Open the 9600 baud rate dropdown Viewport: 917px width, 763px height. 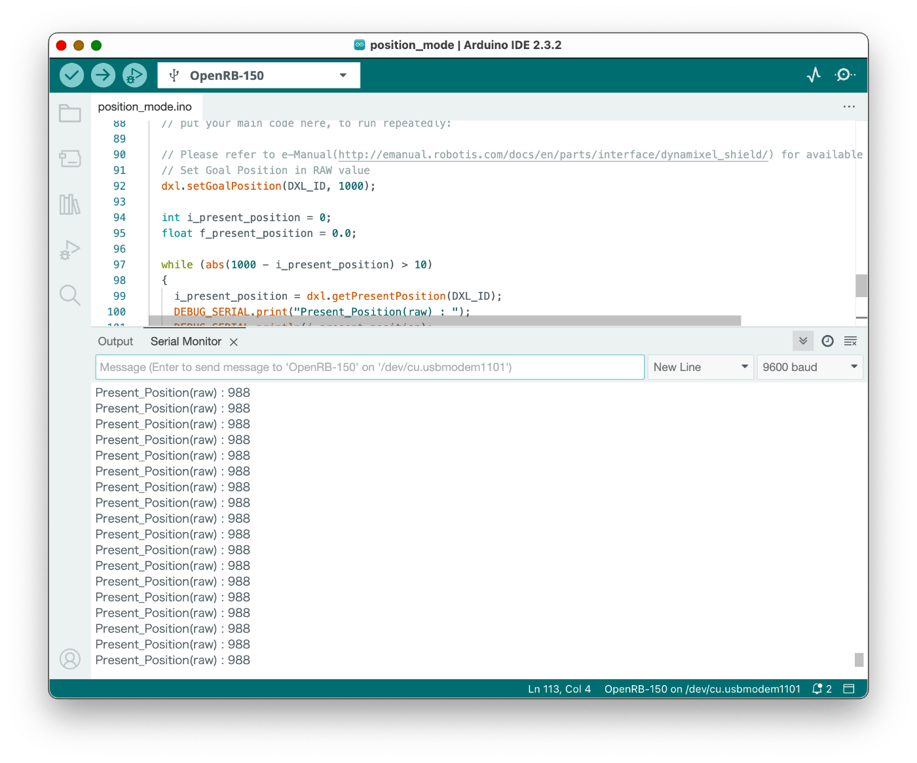[x=810, y=367]
